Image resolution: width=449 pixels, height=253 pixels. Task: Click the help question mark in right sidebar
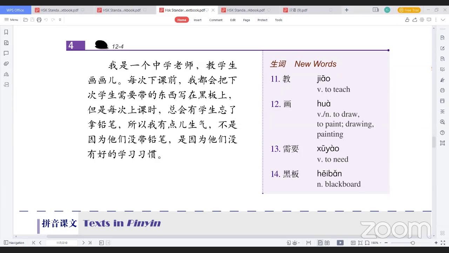click(442, 132)
